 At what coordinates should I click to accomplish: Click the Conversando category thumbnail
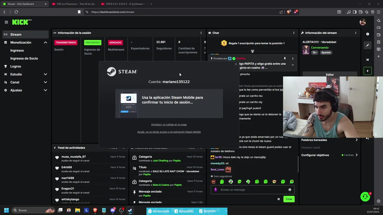(306, 50)
